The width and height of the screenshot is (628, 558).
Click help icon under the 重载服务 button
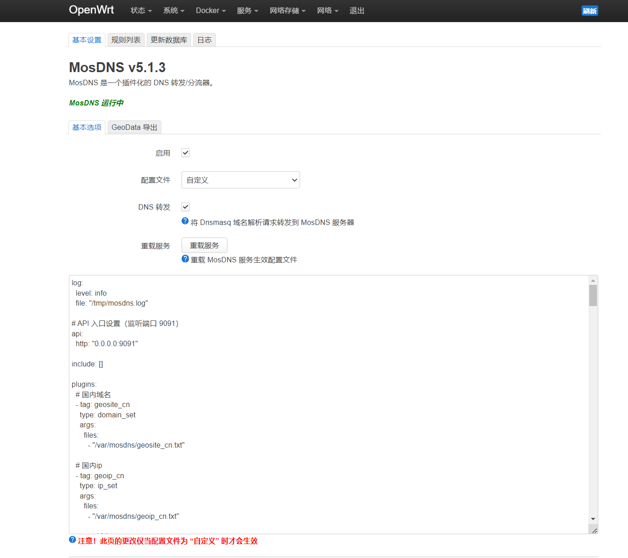coord(185,259)
